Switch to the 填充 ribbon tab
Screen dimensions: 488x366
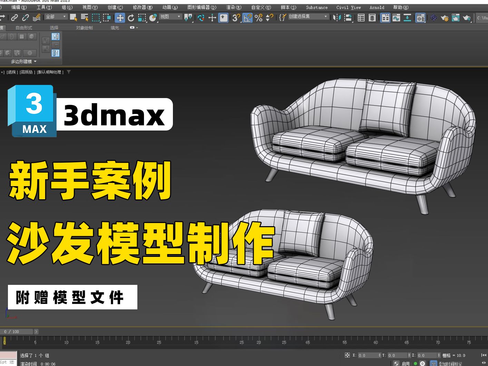[115, 28]
